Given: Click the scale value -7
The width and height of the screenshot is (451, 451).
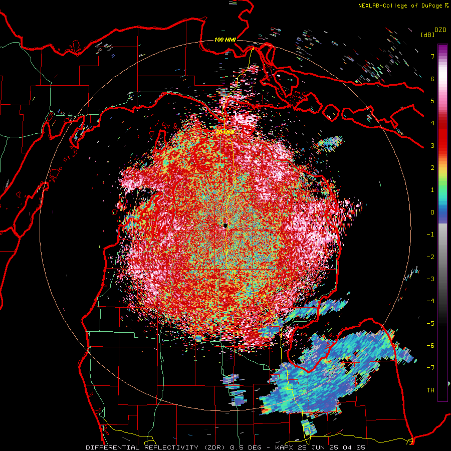Looking at the screenshot, I should pyautogui.click(x=430, y=368).
